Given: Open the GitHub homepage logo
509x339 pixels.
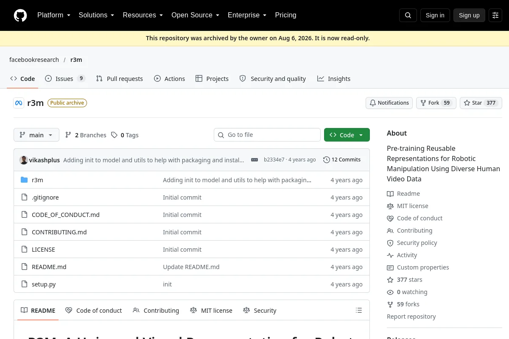Looking at the screenshot, I should 20,15.
